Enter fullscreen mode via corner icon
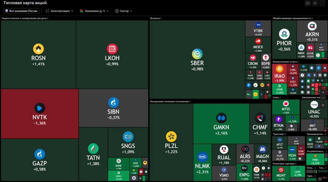Viewport: 328px width, 182px height. 323,3
